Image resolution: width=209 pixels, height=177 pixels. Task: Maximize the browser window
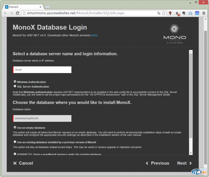pos(196,2)
